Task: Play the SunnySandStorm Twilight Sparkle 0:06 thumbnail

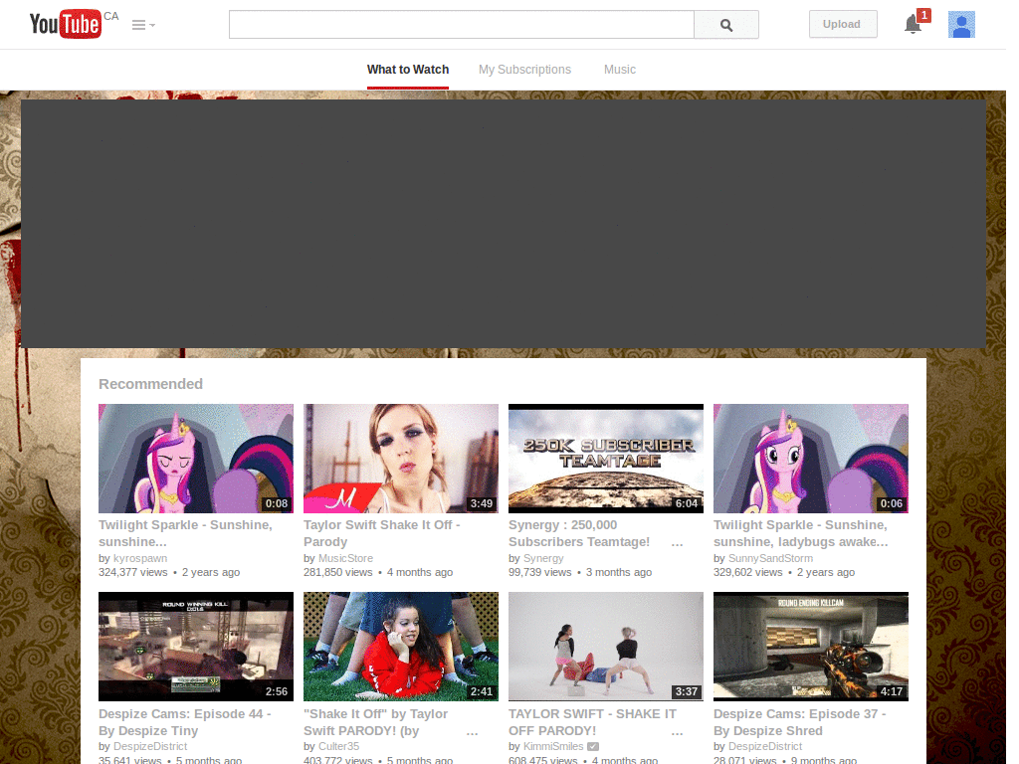Action: (811, 459)
